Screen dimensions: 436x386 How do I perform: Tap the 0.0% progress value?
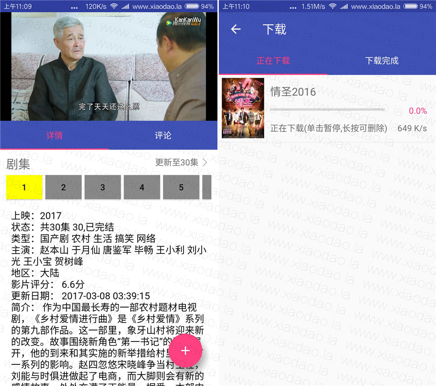click(x=418, y=111)
